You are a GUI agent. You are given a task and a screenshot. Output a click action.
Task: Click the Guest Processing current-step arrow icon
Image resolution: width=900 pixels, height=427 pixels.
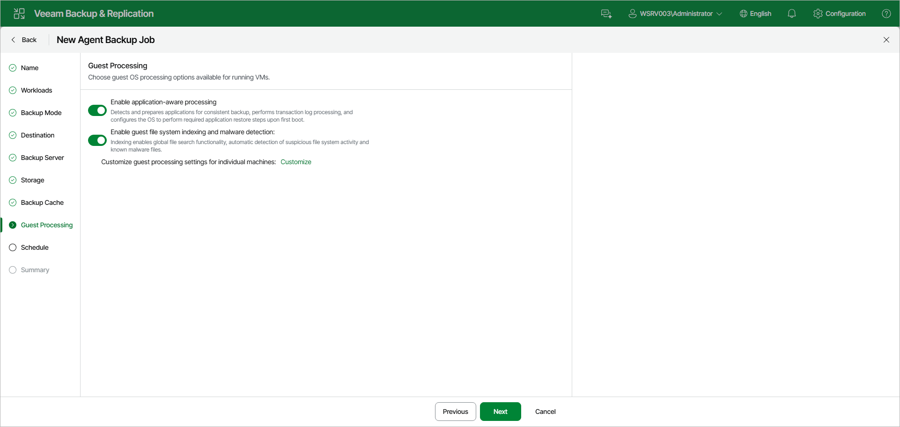[13, 225]
